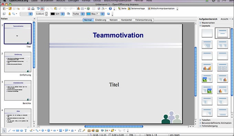Viewport: 234px width, 136px height.
Task: Open the Farbe fill style dropdown
Action: coord(78,14)
